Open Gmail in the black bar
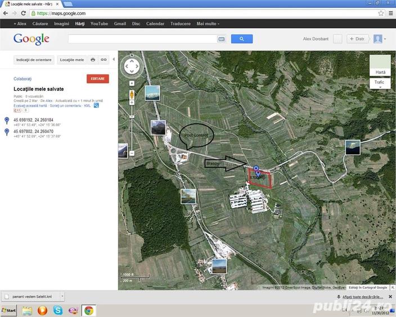Screen dimensions: 396x317 [x=120, y=24]
